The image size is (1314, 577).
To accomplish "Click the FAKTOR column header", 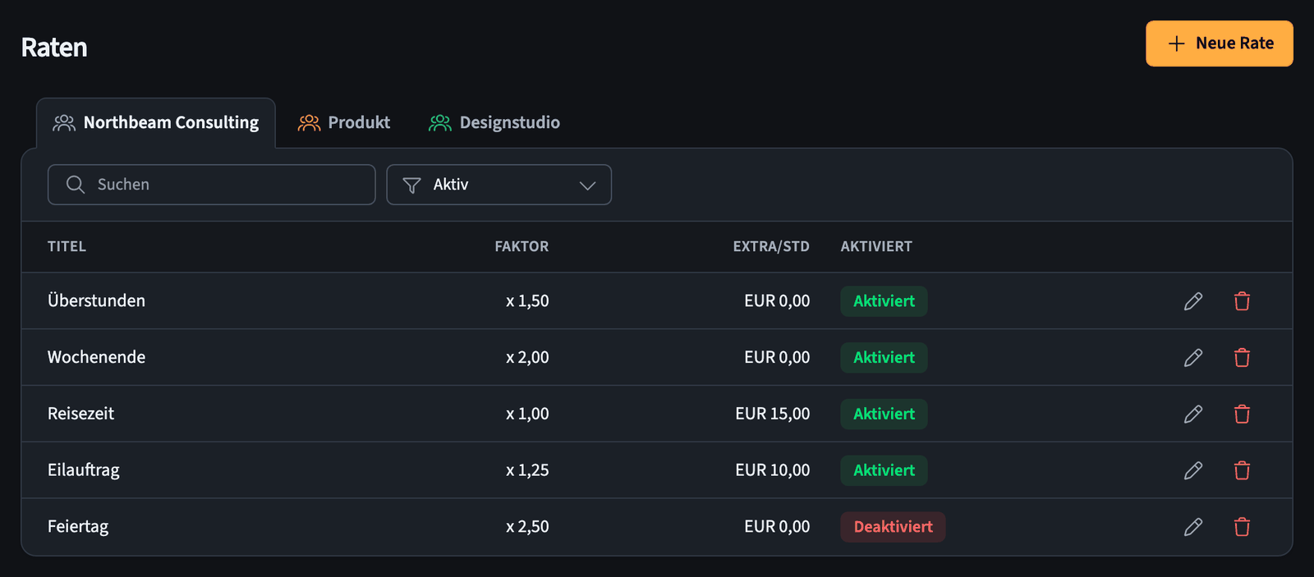I will click(521, 246).
